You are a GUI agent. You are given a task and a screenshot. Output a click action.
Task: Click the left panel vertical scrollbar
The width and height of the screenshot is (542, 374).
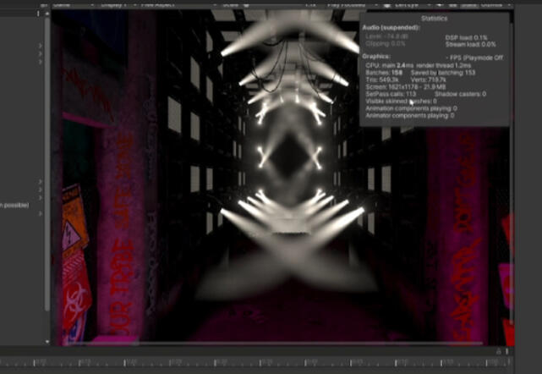[47, 162]
